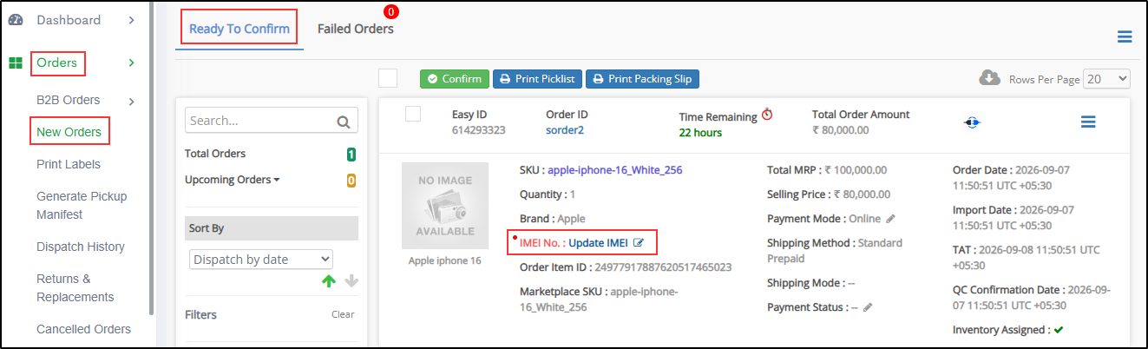Image resolution: width=1148 pixels, height=349 pixels.
Task: Open Print Labels in sidebar
Action: tap(69, 164)
